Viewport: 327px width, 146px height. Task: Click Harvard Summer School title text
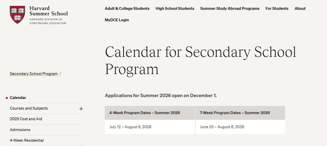click(x=48, y=11)
